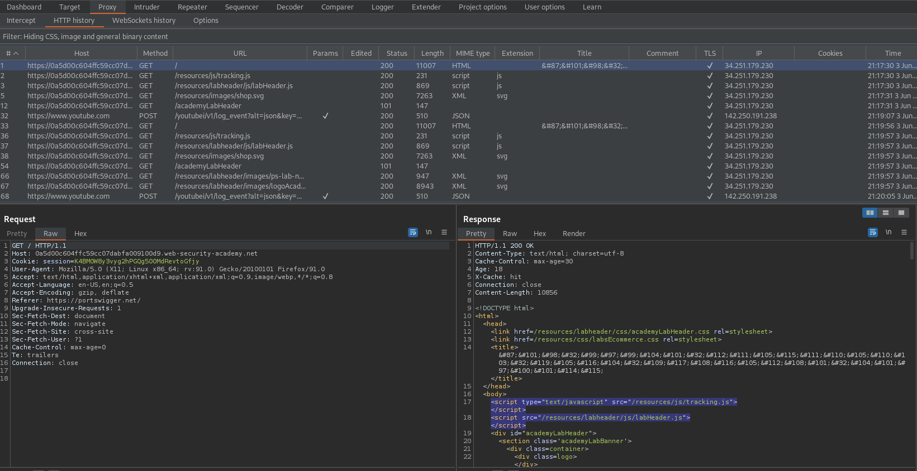Viewport: 917px width, 471px height.
Task: Switch to side-by-side layout view
Action: click(x=870, y=213)
